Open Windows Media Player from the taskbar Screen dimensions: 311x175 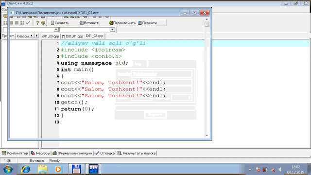(58, 169)
